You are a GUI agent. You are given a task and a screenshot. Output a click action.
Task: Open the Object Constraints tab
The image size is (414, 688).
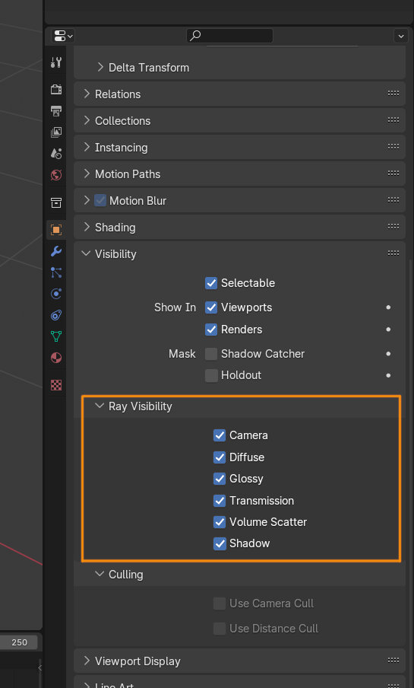tap(56, 315)
